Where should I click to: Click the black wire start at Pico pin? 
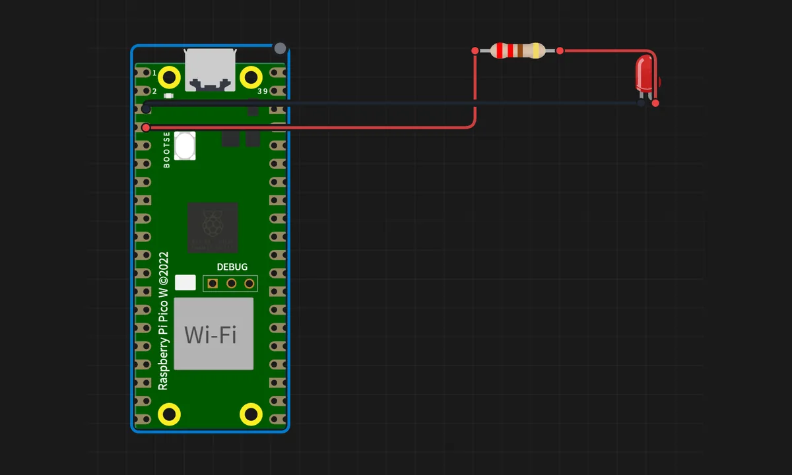coord(146,109)
